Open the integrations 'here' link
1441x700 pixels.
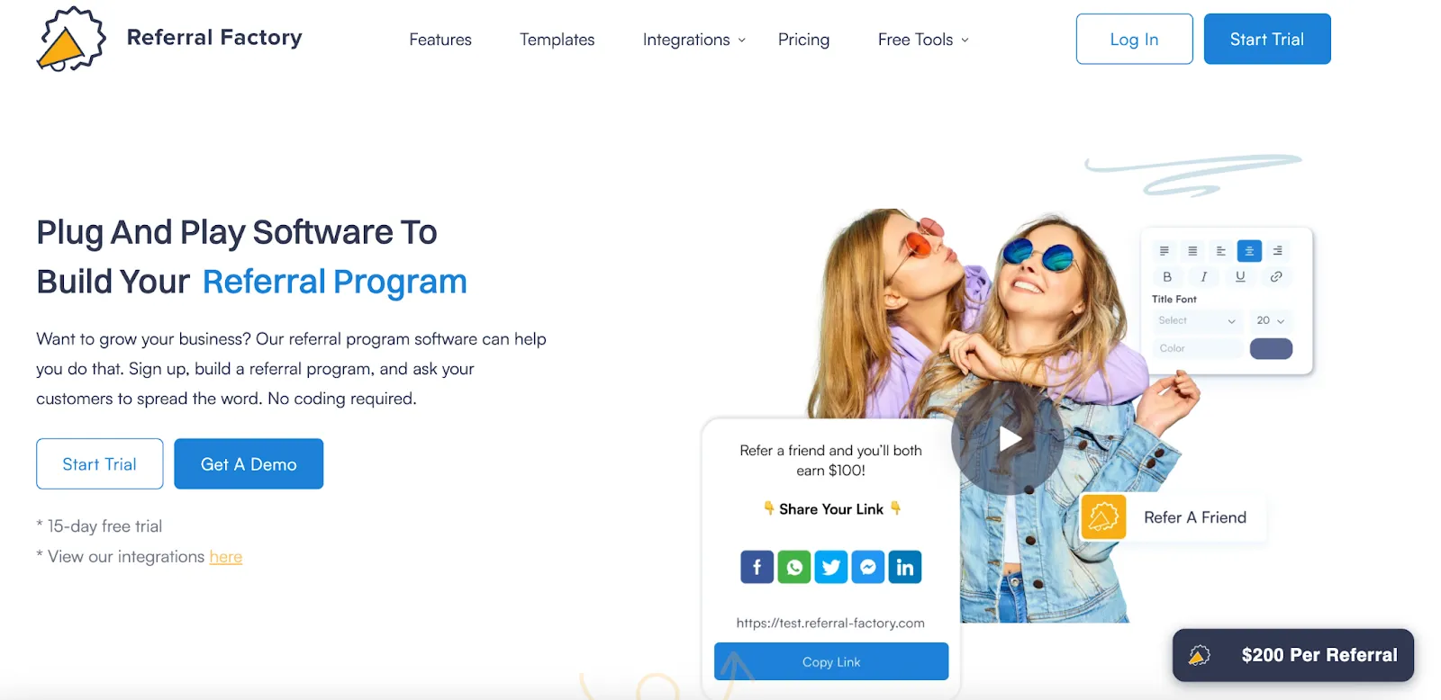tap(226, 557)
